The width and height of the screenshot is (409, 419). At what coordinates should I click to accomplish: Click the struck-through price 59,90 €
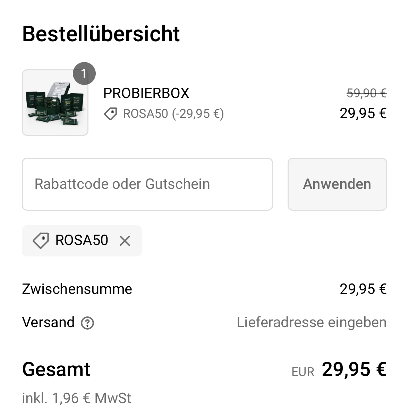(x=366, y=93)
